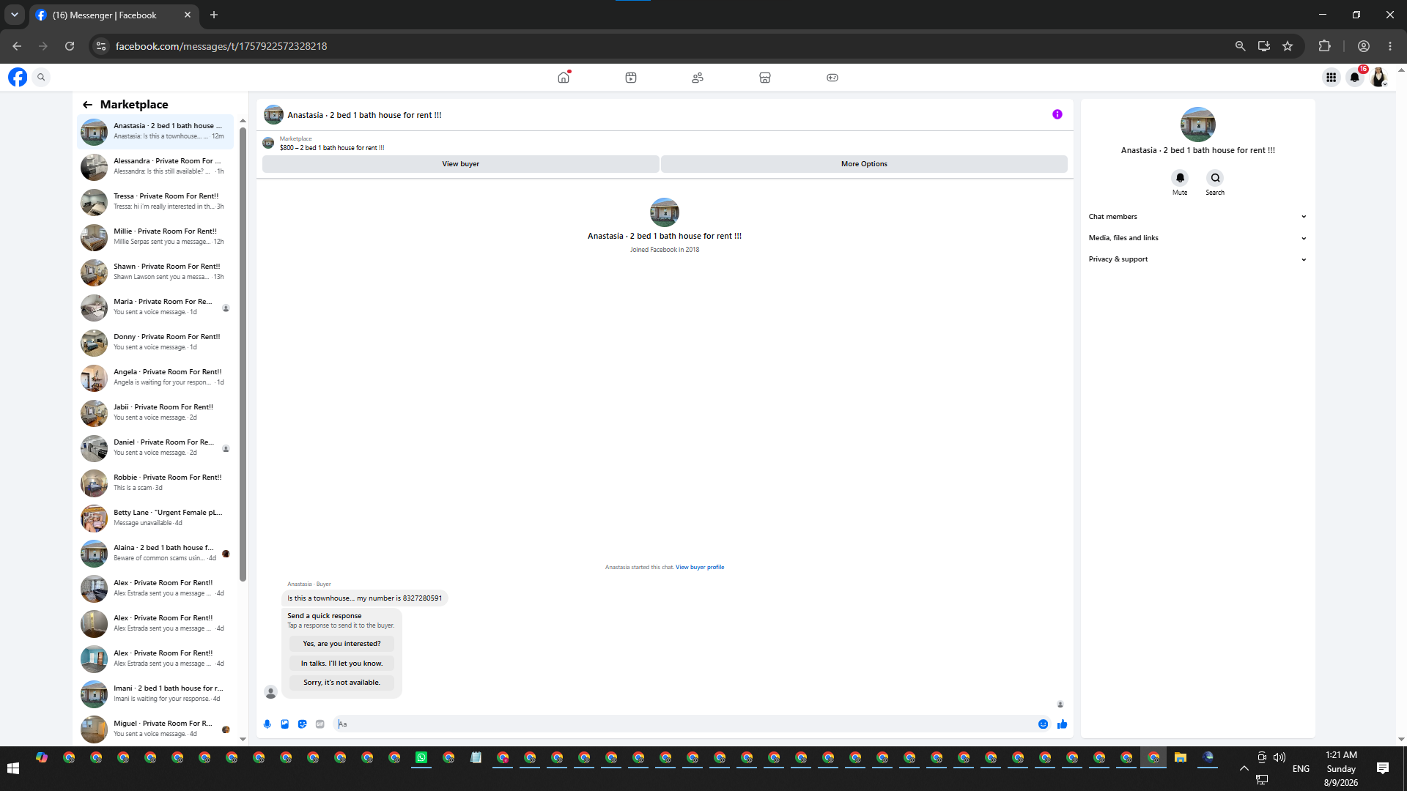The width and height of the screenshot is (1407, 791).
Task: Click the Chrome address bar URL
Action: click(x=221, y=46)
